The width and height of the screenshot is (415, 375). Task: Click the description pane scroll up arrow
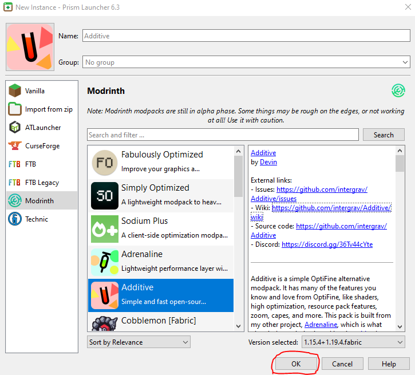point(400,151)
